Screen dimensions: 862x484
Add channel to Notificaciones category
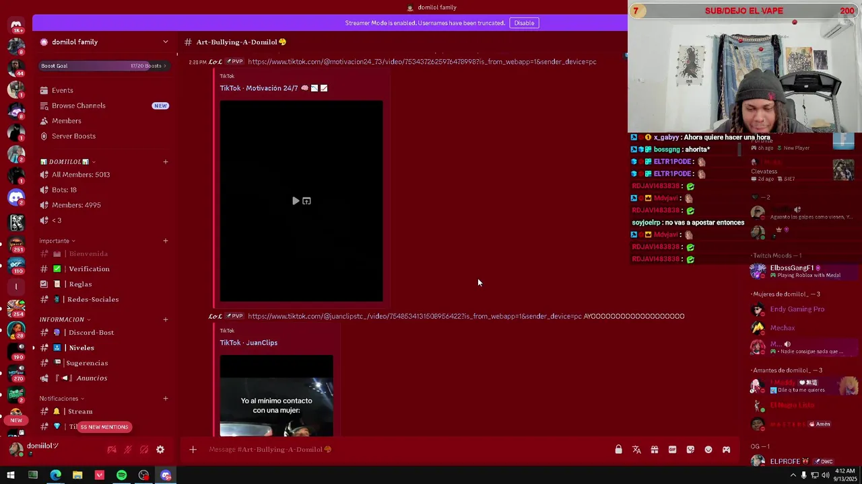[x=166, y=399]
